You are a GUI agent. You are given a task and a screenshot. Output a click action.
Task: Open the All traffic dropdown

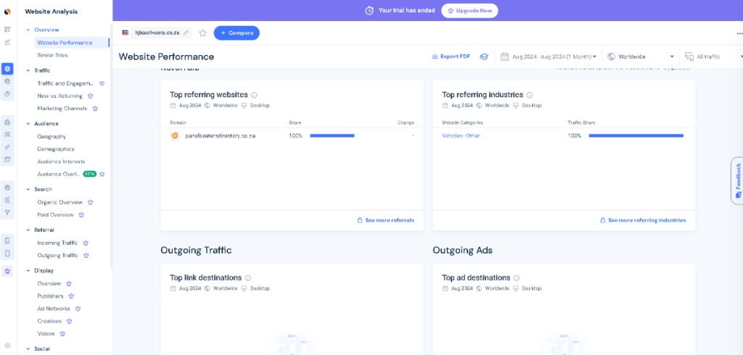click(x=713, y=57)
